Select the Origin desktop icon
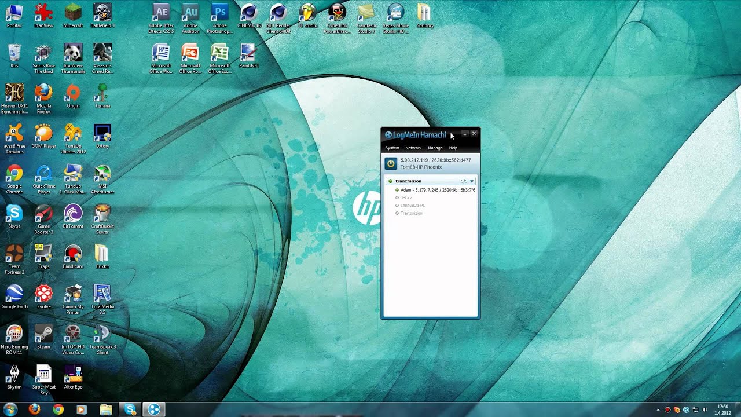 coord(73,96)
